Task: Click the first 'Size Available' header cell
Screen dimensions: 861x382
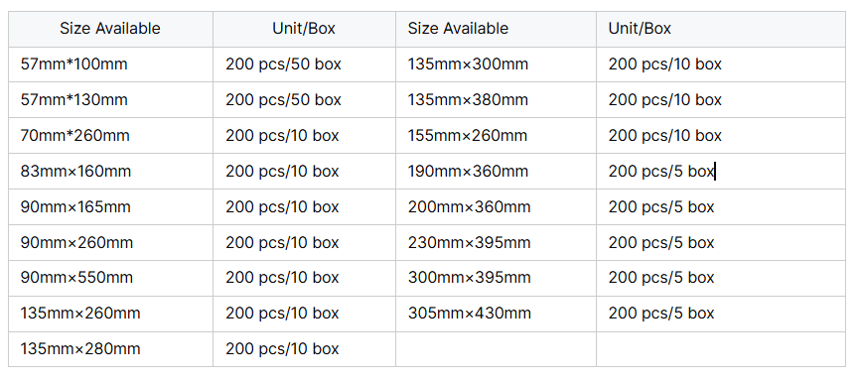Action: 110,29
